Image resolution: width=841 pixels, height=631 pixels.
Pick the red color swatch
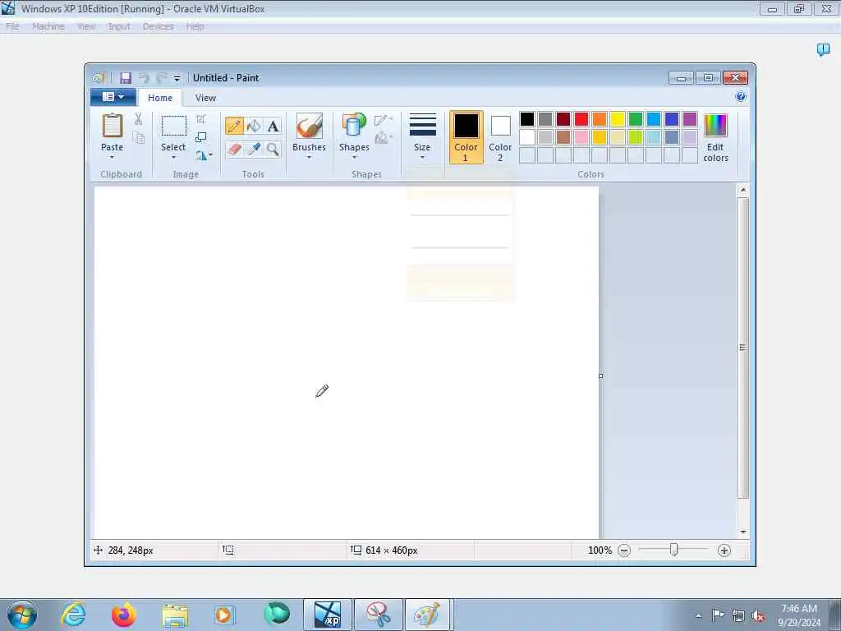click(x=581, y=119)
